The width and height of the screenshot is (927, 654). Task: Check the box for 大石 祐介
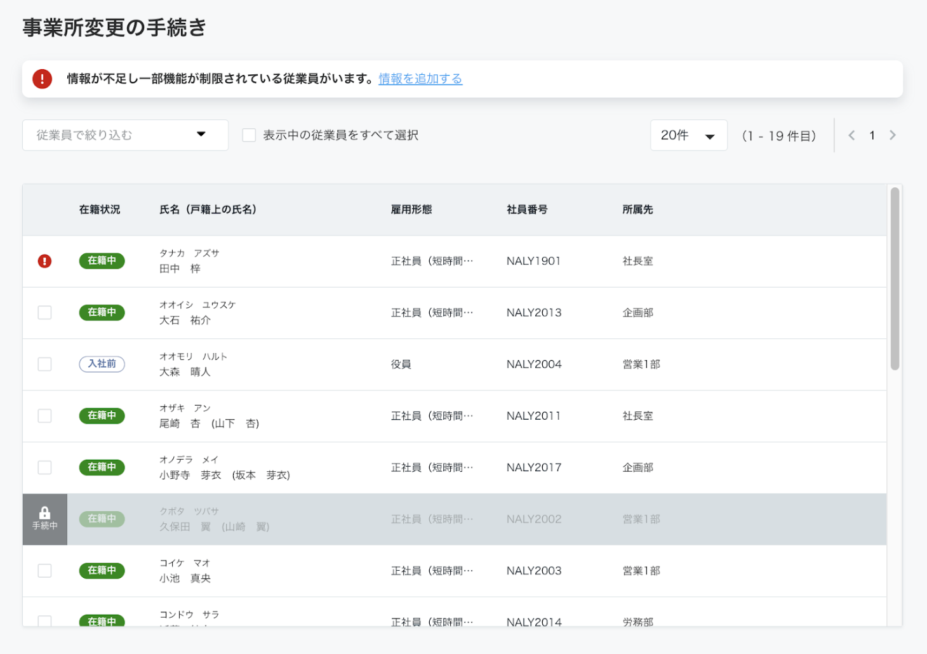tap(44, 312)
